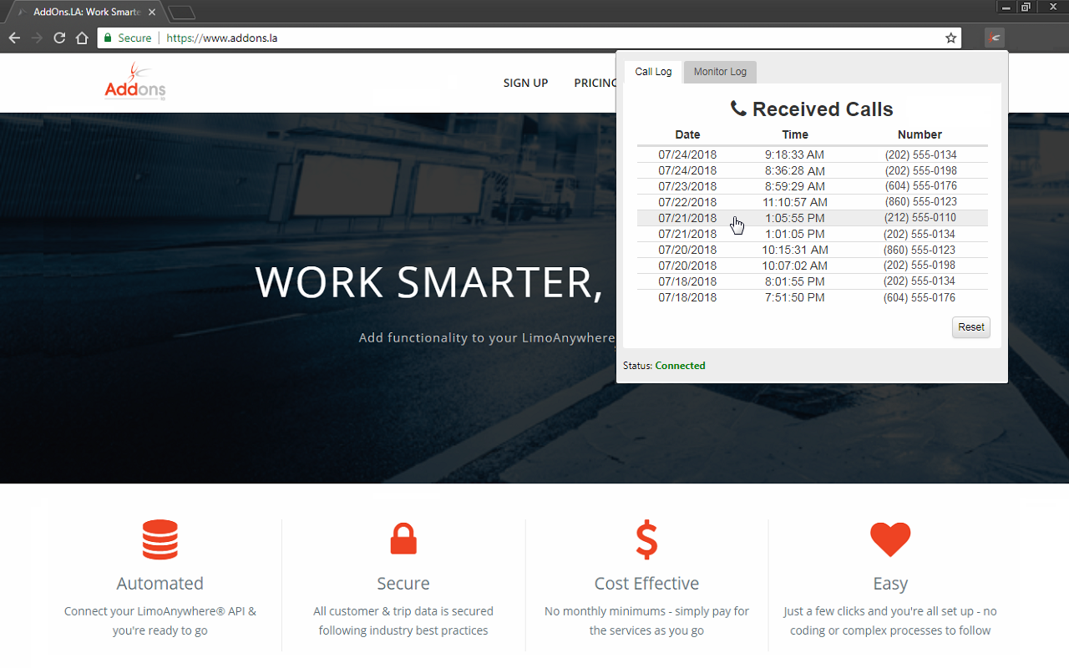Click the WORK SMARTER hero headline
The width and height of the screenshot is (1069, 668).
point(429,282)
